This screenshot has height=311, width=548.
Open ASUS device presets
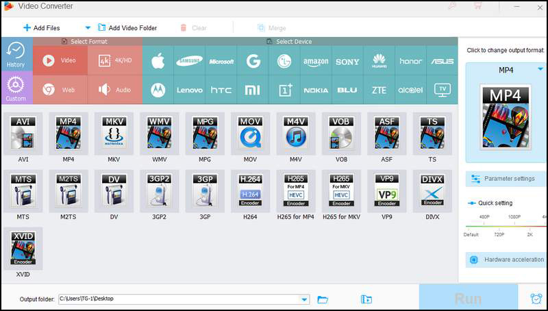click(442, 61)
